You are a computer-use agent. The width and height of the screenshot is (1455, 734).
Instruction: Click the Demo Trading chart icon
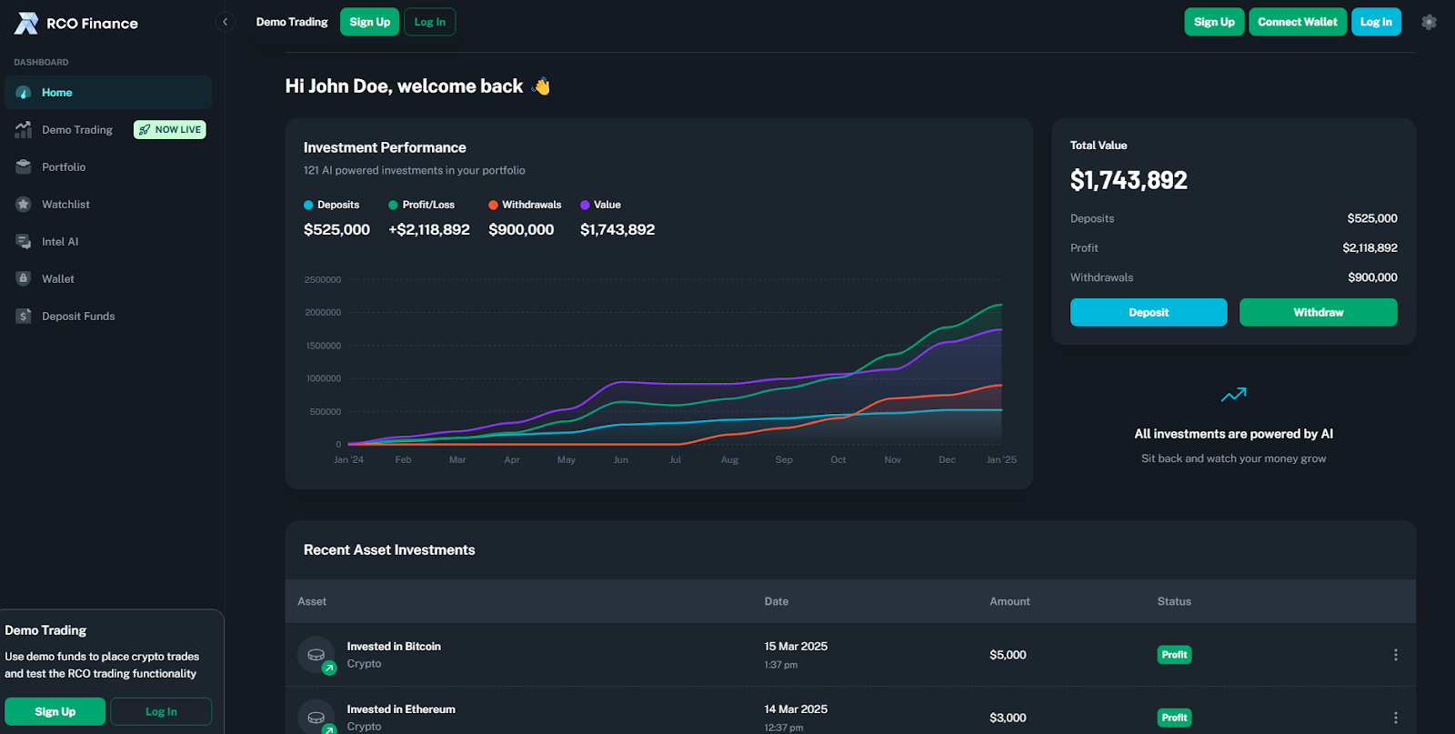(x=24, y=130)
